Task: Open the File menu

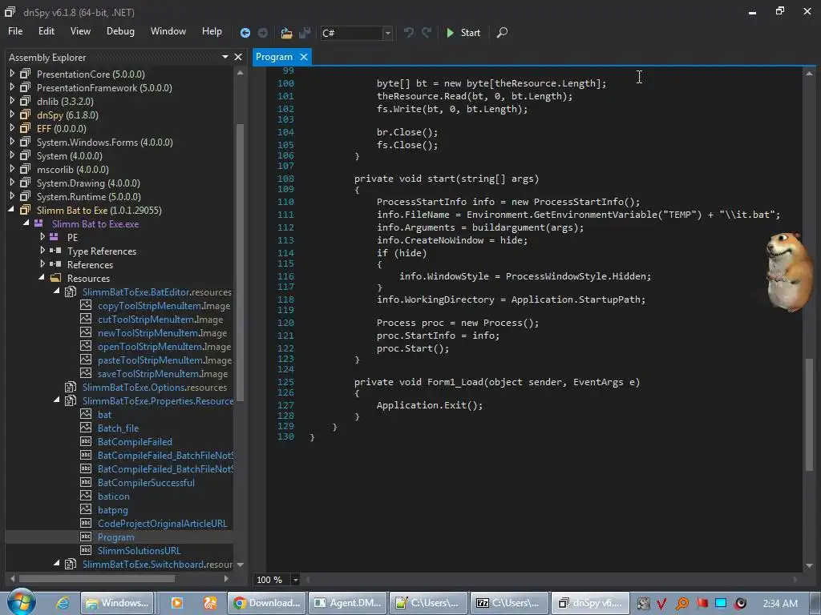Action: point(15,31)
